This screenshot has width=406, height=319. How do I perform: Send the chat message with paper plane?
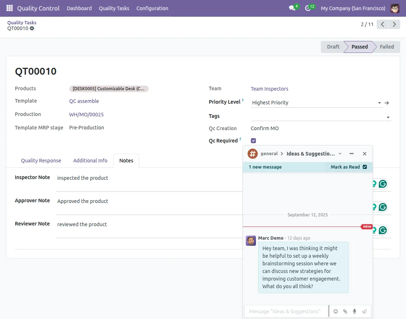364,311
